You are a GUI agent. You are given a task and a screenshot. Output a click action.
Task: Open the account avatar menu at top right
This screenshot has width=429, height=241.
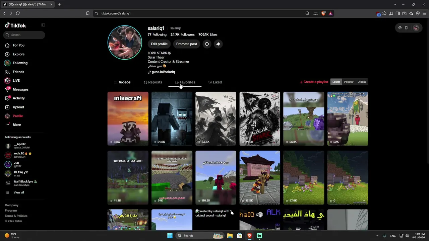tap(416, 28)
